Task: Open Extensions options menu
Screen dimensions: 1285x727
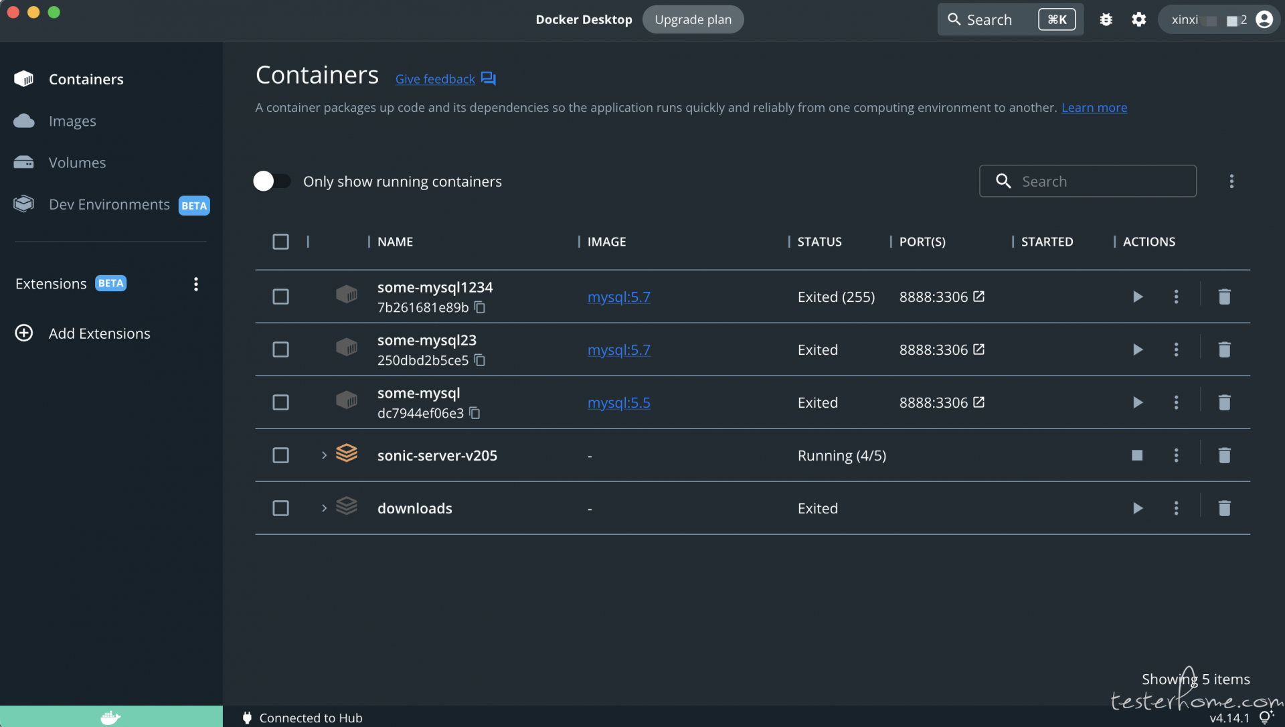Action: tap(196, 284)
